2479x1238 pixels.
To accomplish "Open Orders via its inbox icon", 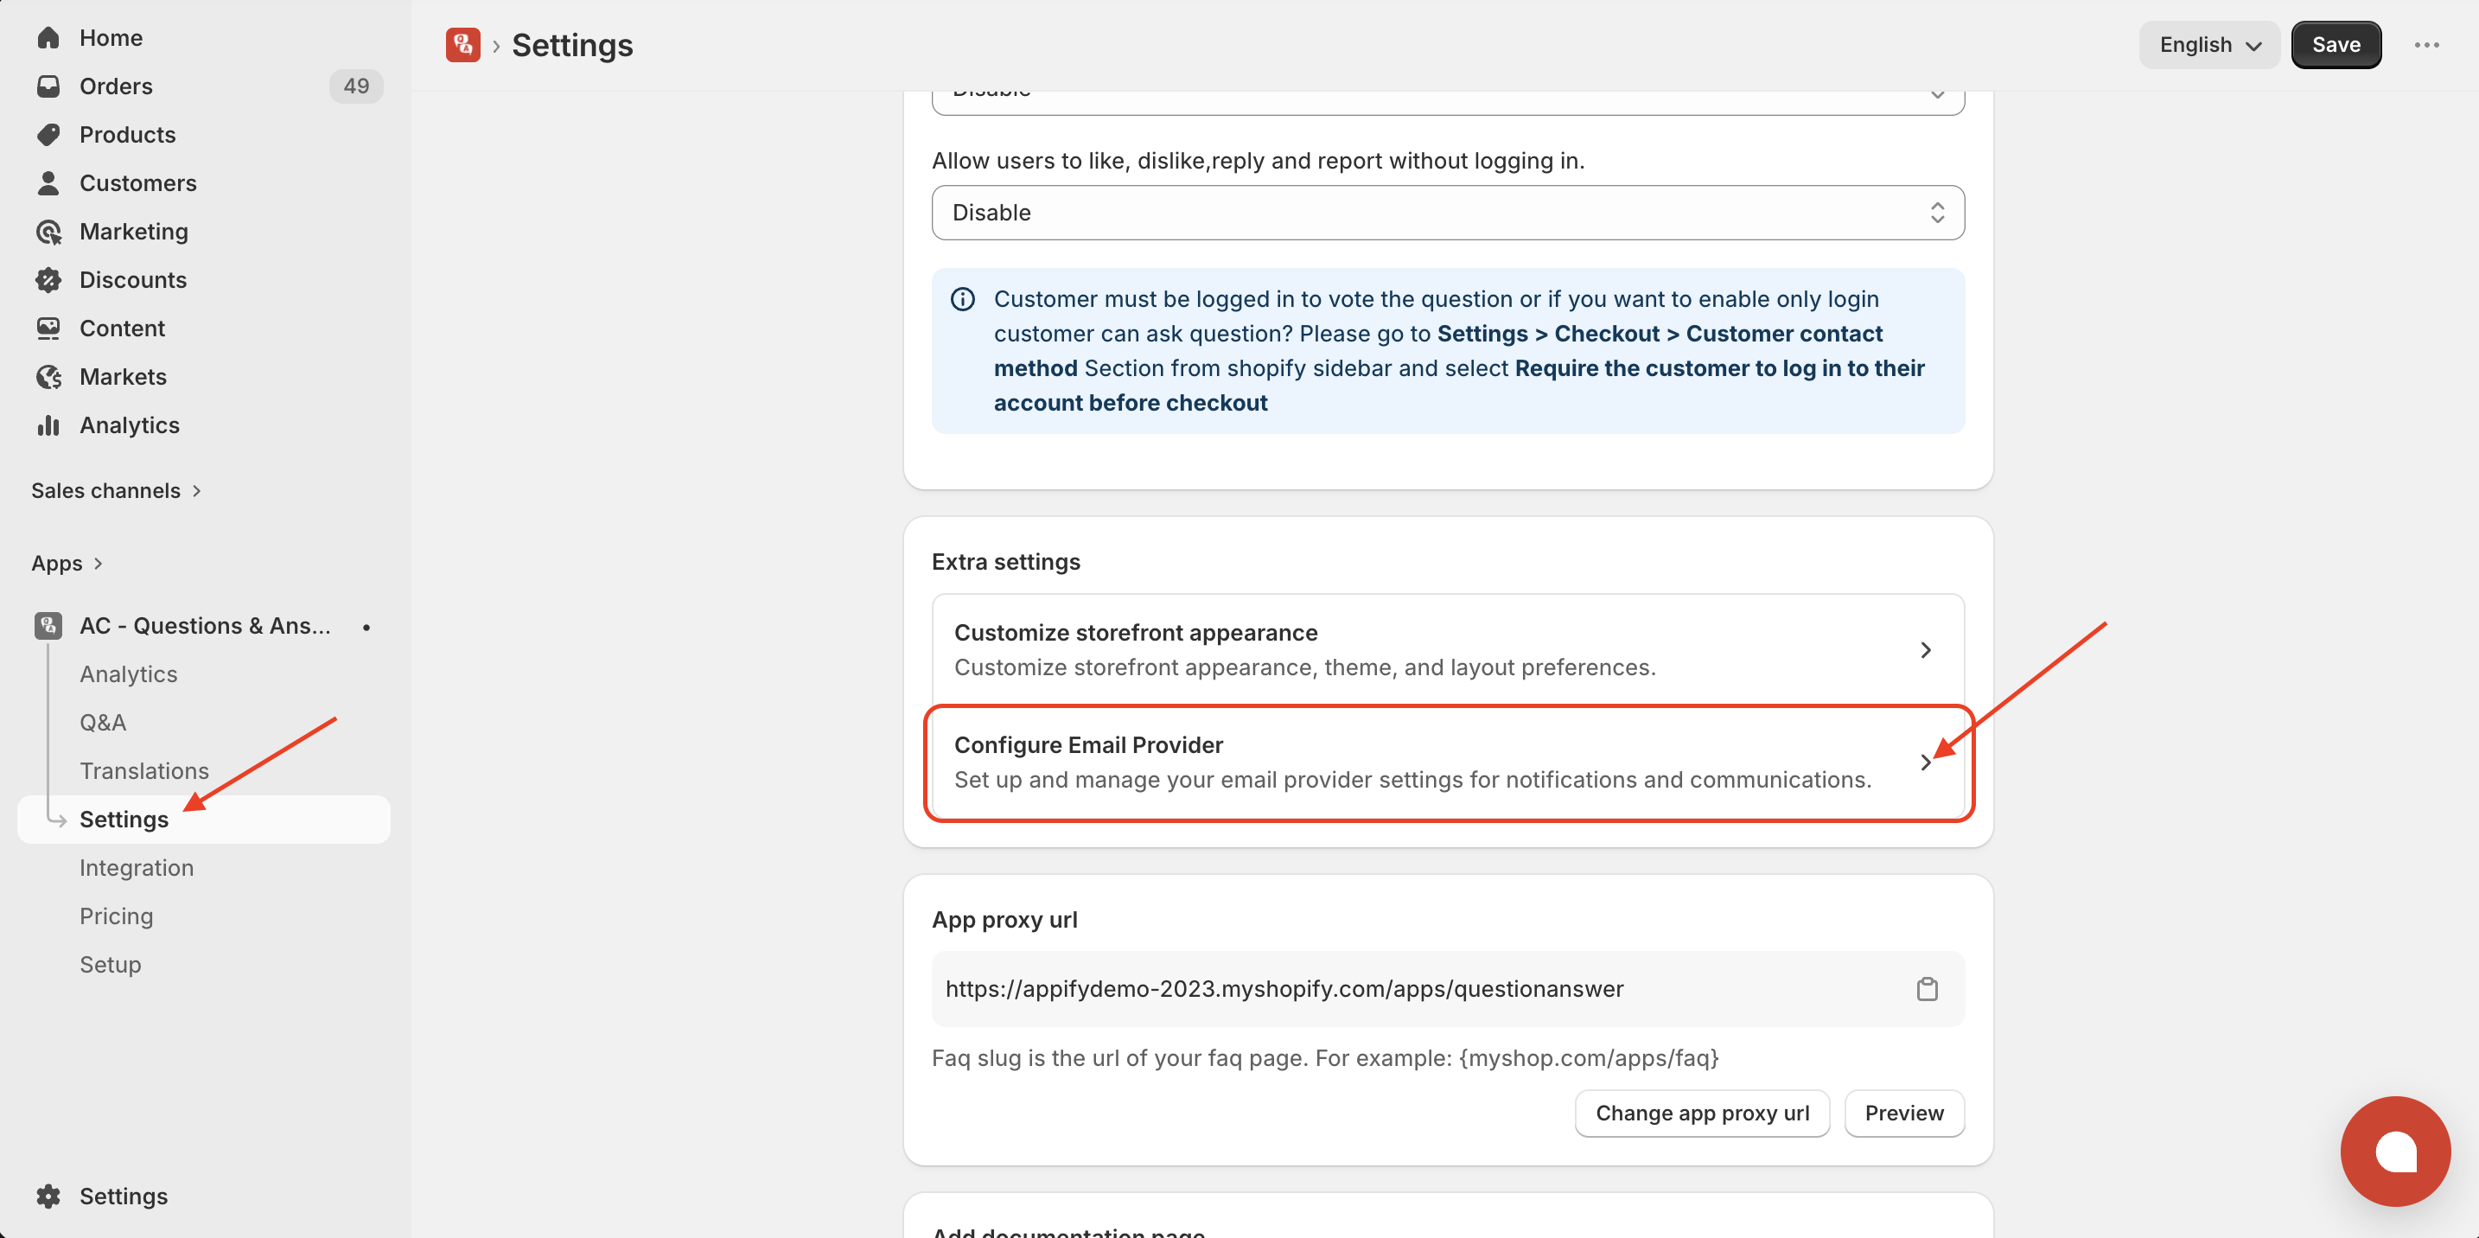I will [48, 86].
